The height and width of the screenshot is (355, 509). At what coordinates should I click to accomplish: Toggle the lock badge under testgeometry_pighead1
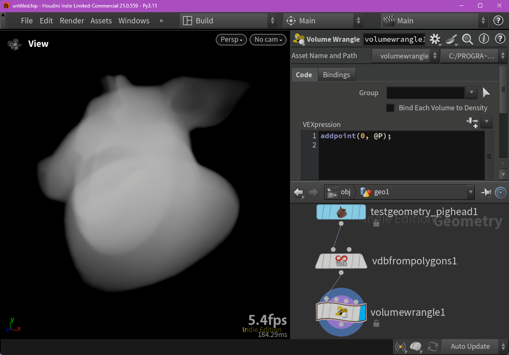click(376, 223)
